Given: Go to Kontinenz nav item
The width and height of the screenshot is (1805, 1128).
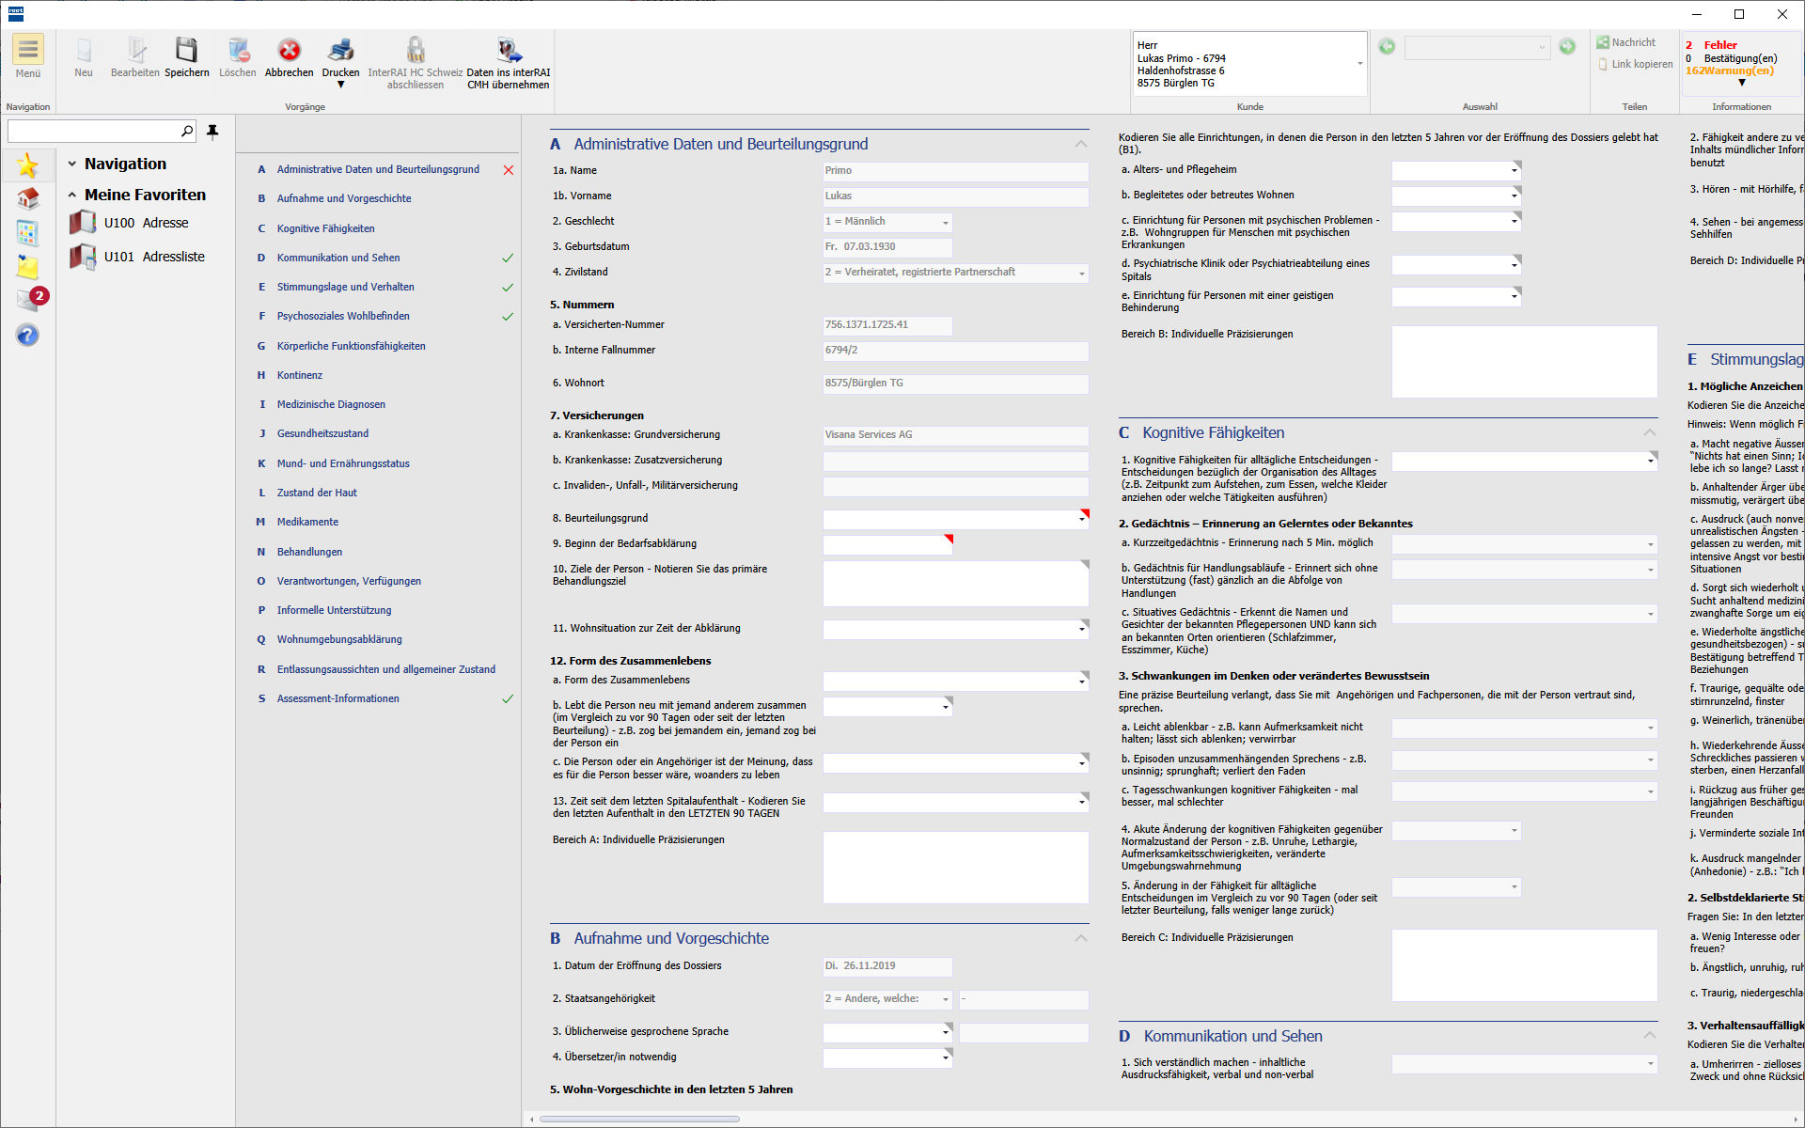Looking at the screenshot, I should pyautogui.click(x=299, y=375).
